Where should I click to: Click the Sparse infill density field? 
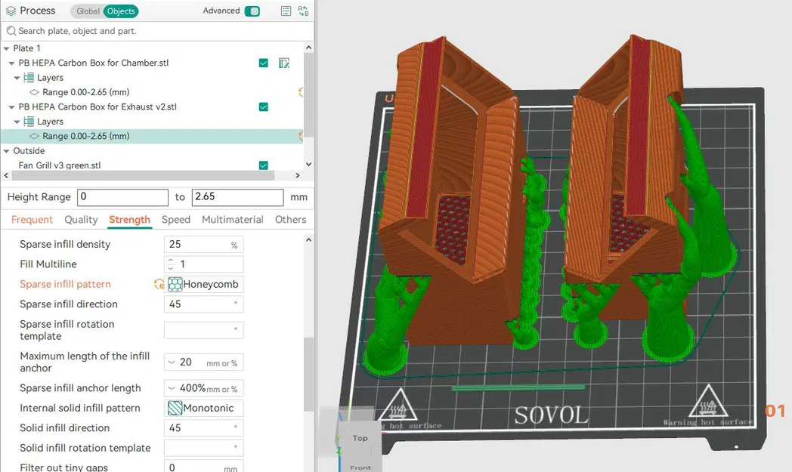pyautogui.click(x=198, y=245)
